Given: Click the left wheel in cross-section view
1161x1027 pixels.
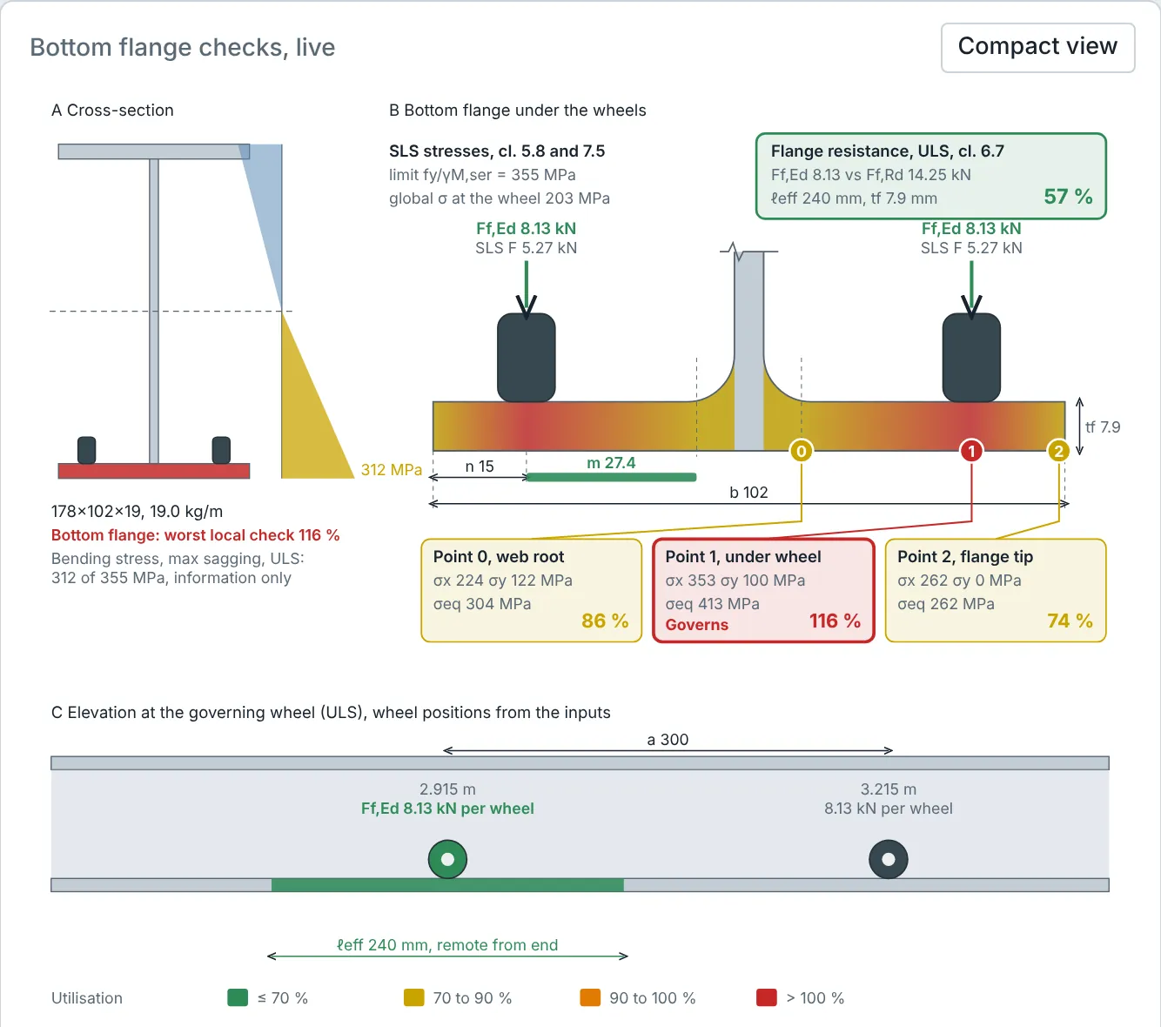Looking at the screenshot, I should coord(86,450).
